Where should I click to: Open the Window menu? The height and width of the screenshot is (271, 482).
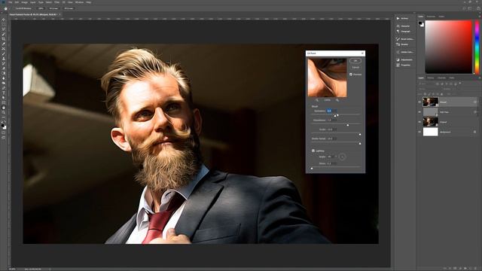pyautogui.click(x=79, y=2)
